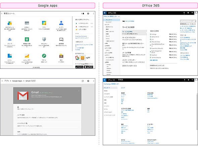Screen dimensions: 198x148
Task: Click 管理者 in Exchange admin center header
Action: pyautogui.click(x=120, y=80)
